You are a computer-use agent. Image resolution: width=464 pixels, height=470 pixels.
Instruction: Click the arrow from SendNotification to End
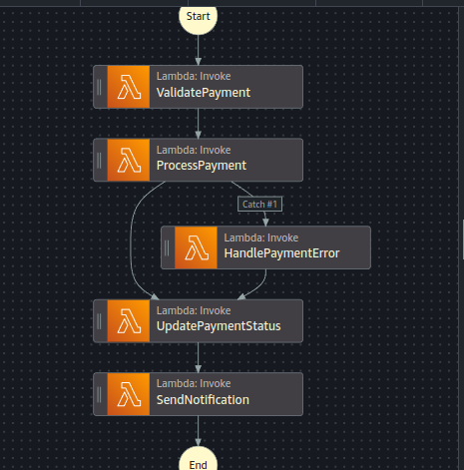pyautogui.click(x=199, y=431)
